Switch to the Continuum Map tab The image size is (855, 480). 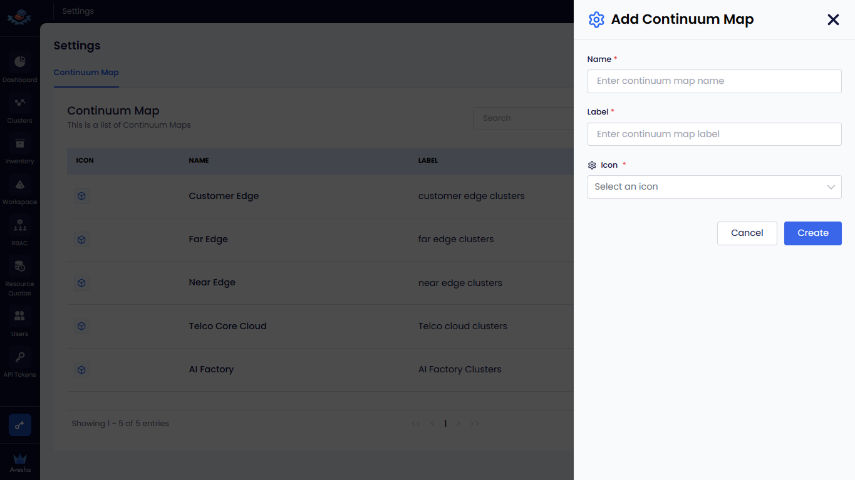(x=86, y=73)
